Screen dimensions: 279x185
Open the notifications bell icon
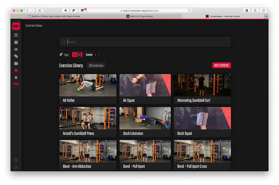point(16,78)
